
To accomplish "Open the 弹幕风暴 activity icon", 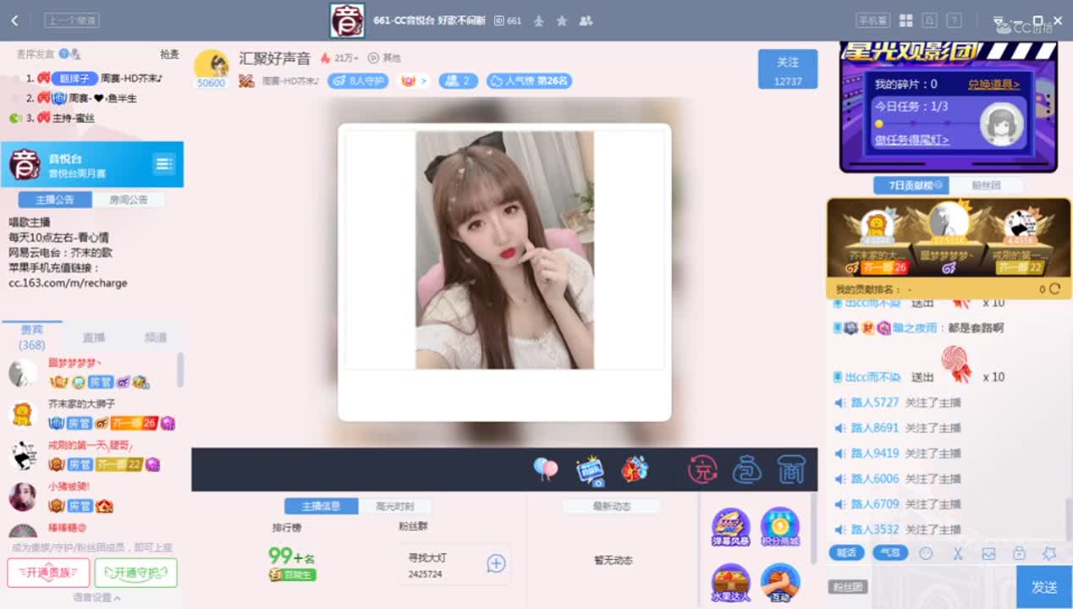I will pos(730,527).
